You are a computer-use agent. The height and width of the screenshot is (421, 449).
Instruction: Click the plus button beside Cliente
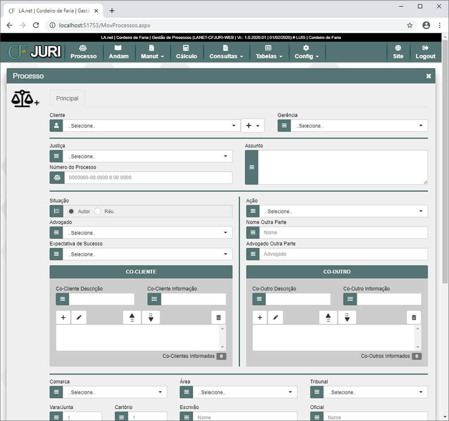point(253,126)
